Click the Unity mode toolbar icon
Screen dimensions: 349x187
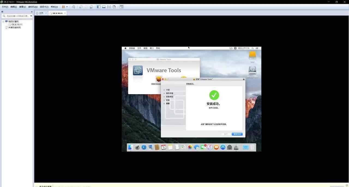click(x=114, y=7)
